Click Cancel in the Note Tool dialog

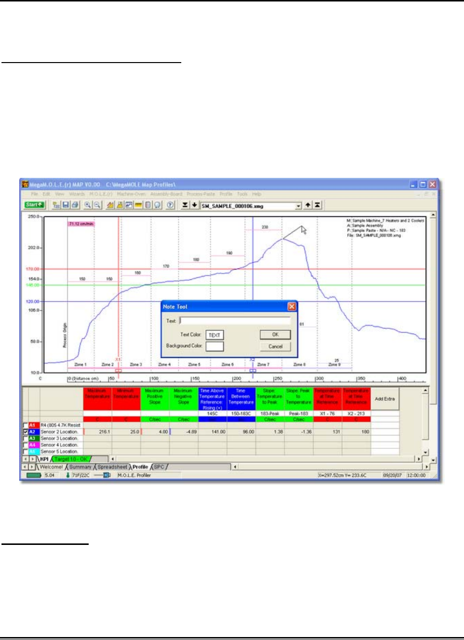(x=275, y=346)
